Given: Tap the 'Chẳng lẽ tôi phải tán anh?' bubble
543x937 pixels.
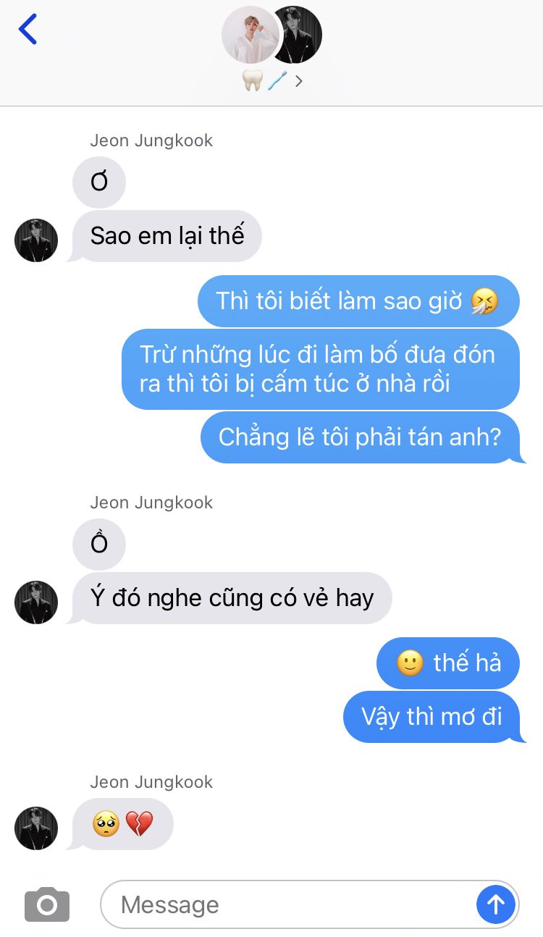Looking at the screenshot, I should click(362, 437).
